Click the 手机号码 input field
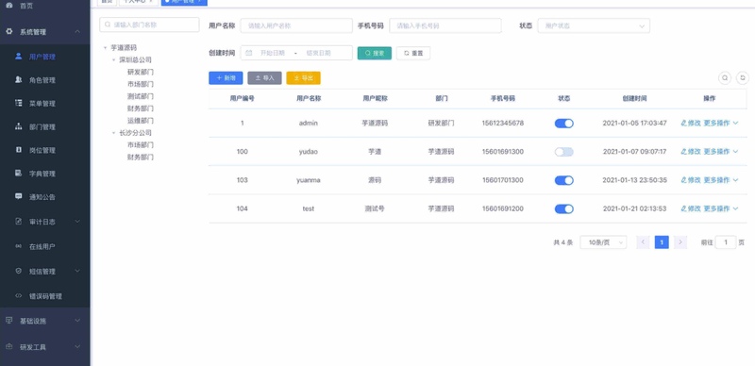Viewport: 755px width, 366px height. [x=445, y=25]
